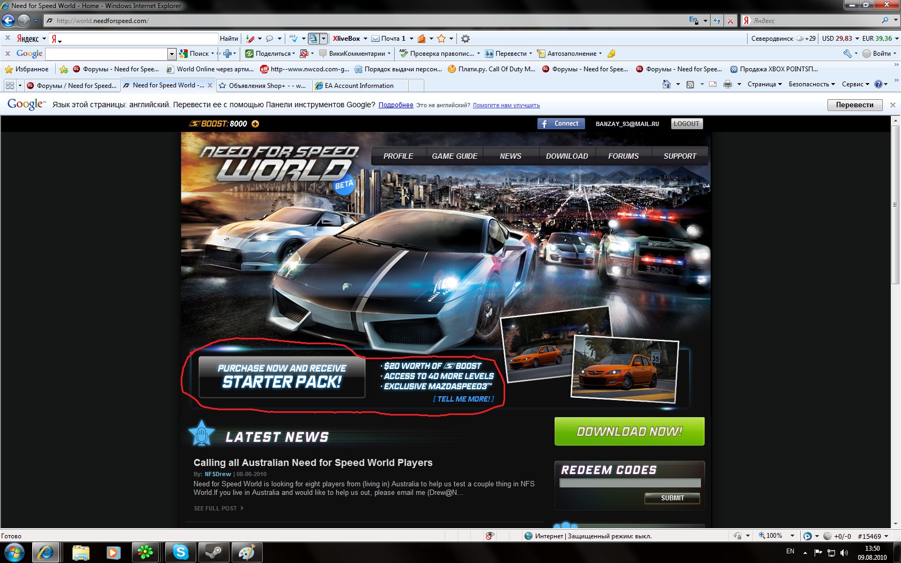Viewport: 901px width, 563px height.
Task: Switch to the EA Account Information tab
Action: [x=360, y=86]
